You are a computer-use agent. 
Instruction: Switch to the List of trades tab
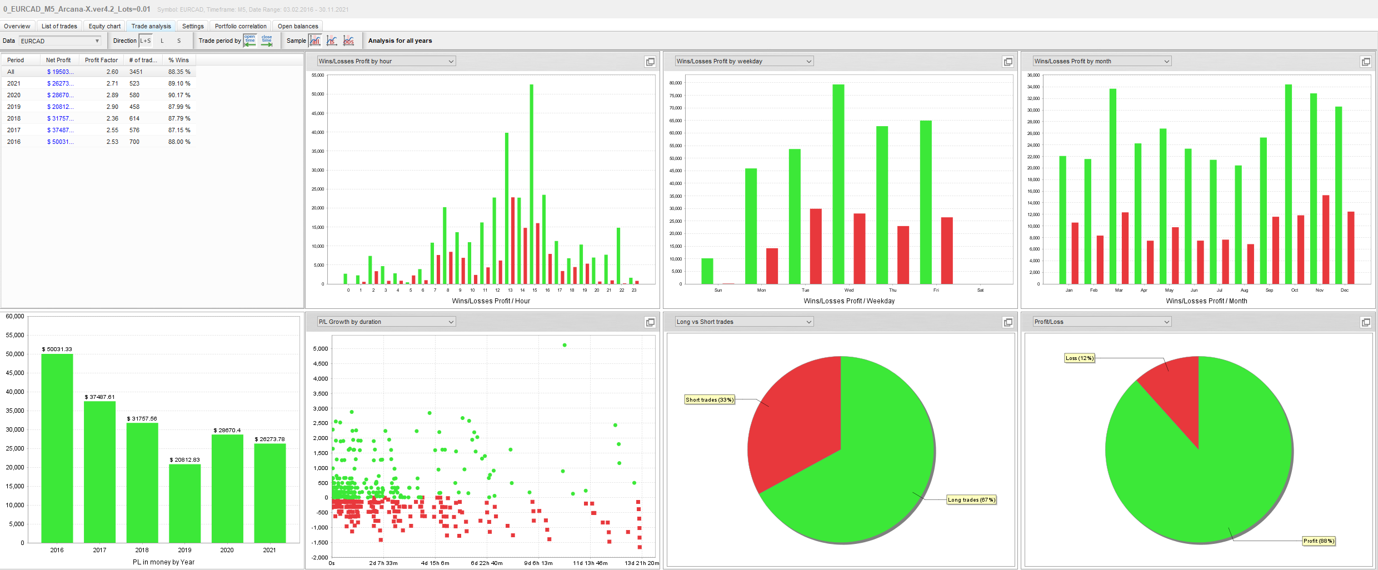pyautogui.click(x=59, y=26)
